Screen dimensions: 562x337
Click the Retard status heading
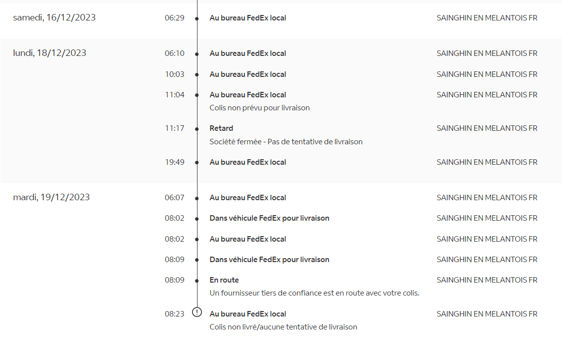tap(221, 128)
